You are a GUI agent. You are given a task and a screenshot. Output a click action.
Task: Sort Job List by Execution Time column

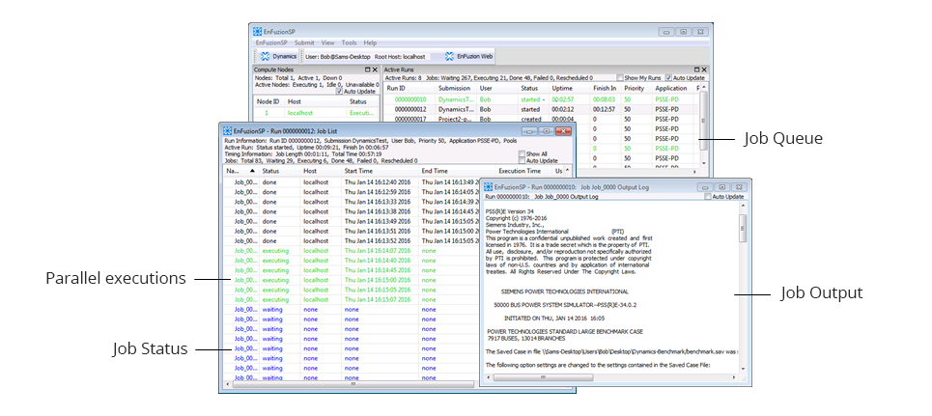pyautogui.click(x=524, y=171)
